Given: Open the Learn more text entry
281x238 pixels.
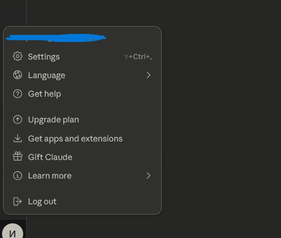Looking at the screenshot, I should (x=50, y=176).
